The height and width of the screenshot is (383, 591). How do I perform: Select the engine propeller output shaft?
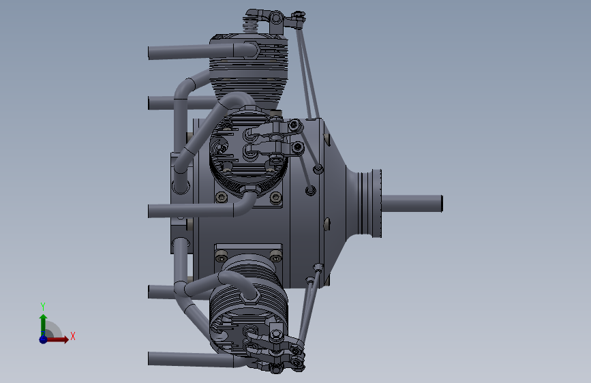[x=412, y=204]
